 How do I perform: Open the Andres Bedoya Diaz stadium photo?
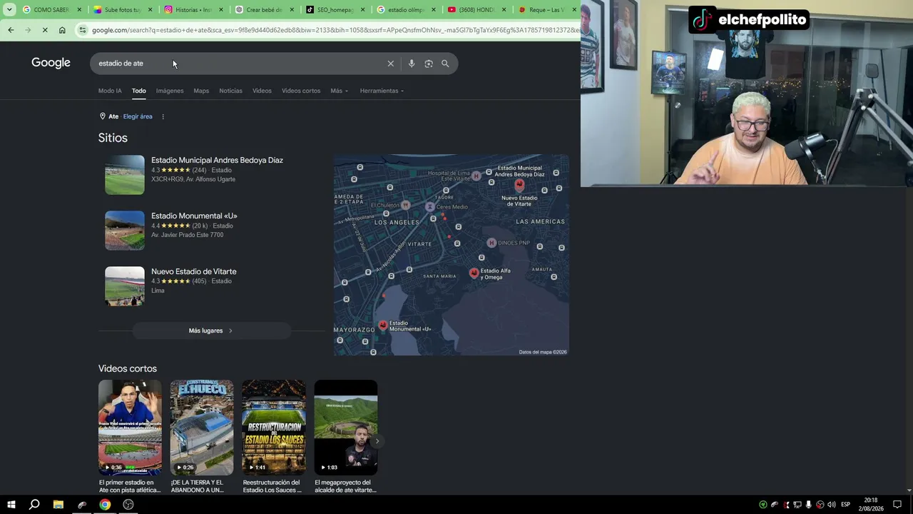125,175
